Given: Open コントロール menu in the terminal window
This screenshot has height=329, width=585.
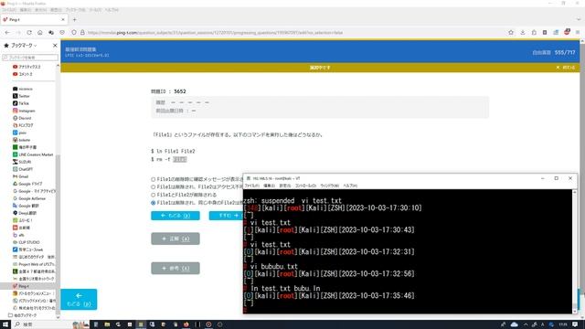Looking at the screenshot, I should point(305,186).
